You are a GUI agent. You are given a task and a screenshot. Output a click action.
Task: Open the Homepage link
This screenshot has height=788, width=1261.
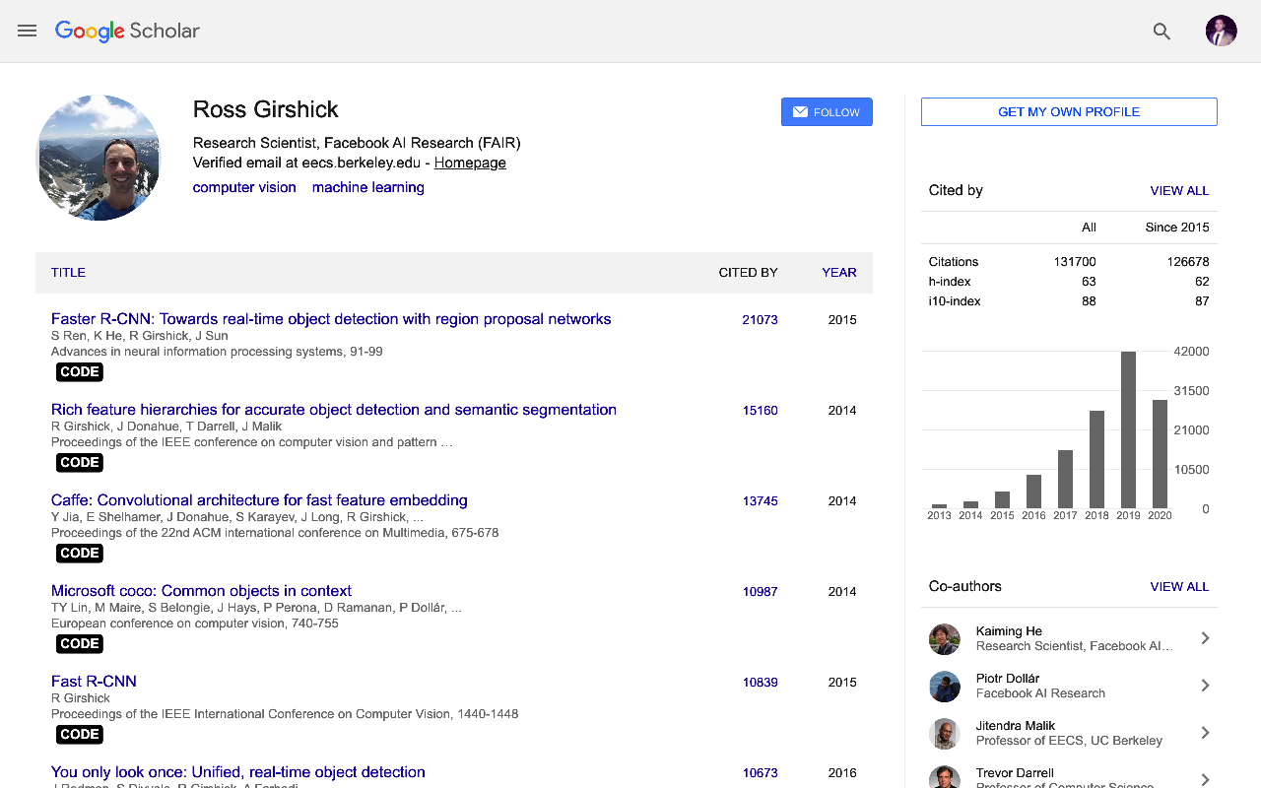[x=470, y=164]
